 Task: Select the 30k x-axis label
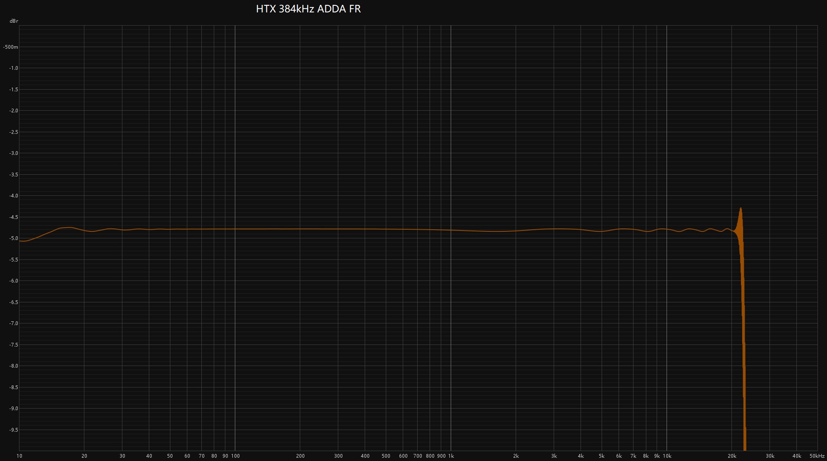pos(770,456)
